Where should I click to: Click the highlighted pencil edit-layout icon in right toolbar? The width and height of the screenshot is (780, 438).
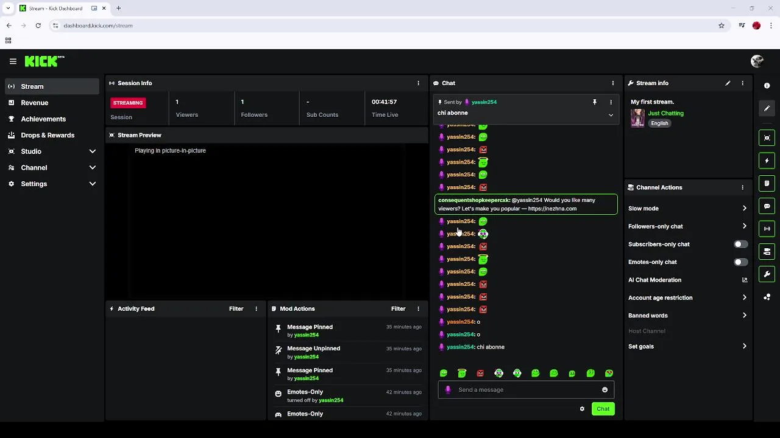tap(767, 108)
